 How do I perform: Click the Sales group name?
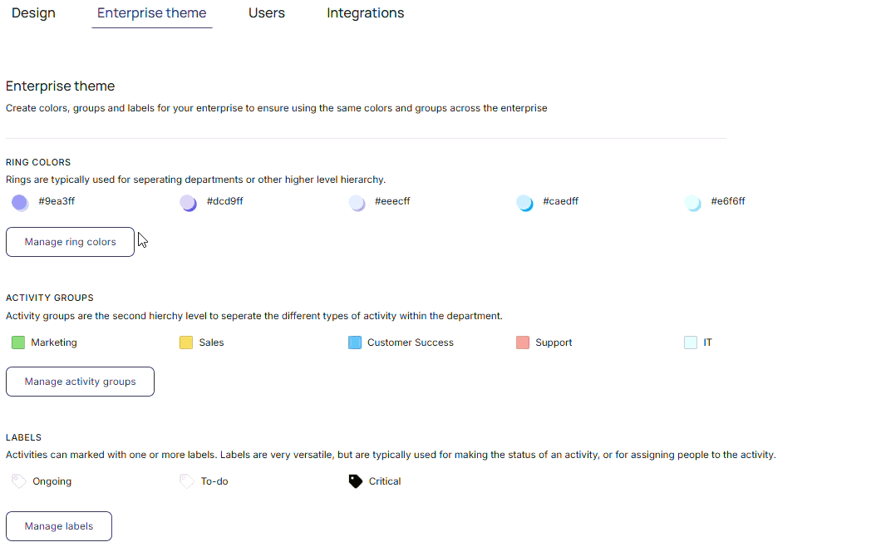[x=211, y=343]
